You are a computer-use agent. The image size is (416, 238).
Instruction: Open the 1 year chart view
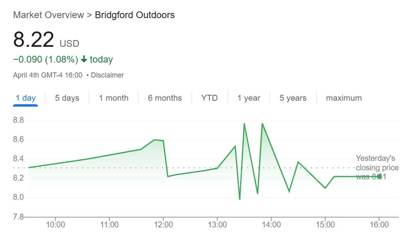(249, 98)
